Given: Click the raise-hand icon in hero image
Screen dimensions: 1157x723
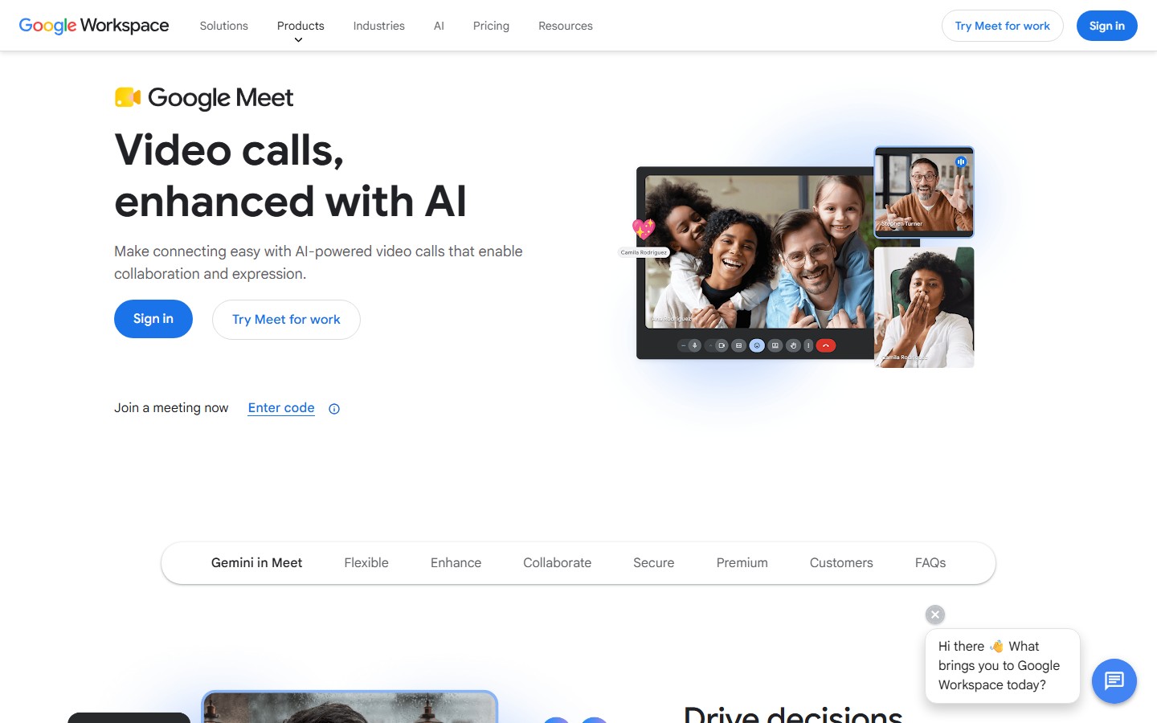Looking at the screenshot, I should (x=793, y=345).
